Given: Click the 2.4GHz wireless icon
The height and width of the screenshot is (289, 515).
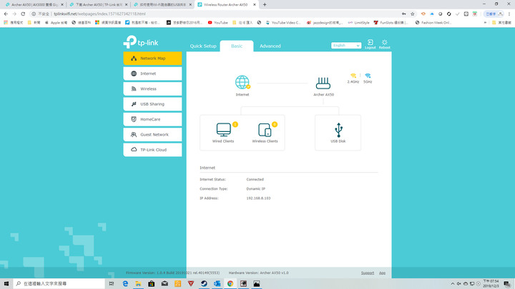Looking at the screenshot, I should tap(353, 76).
